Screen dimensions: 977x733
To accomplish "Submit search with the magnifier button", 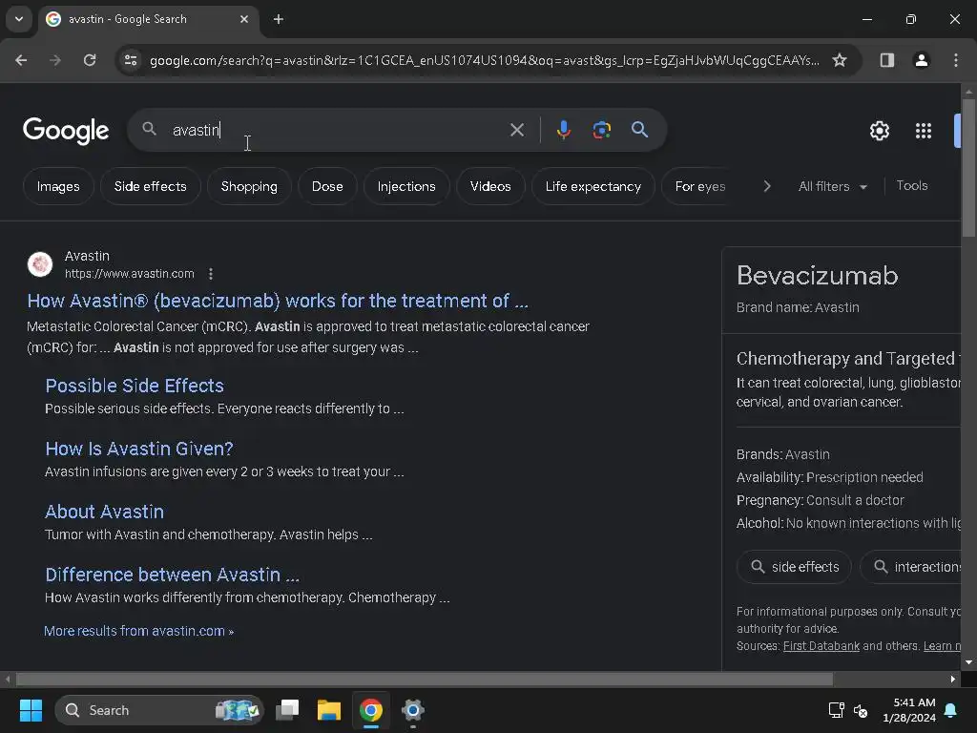I will [639, 130].
